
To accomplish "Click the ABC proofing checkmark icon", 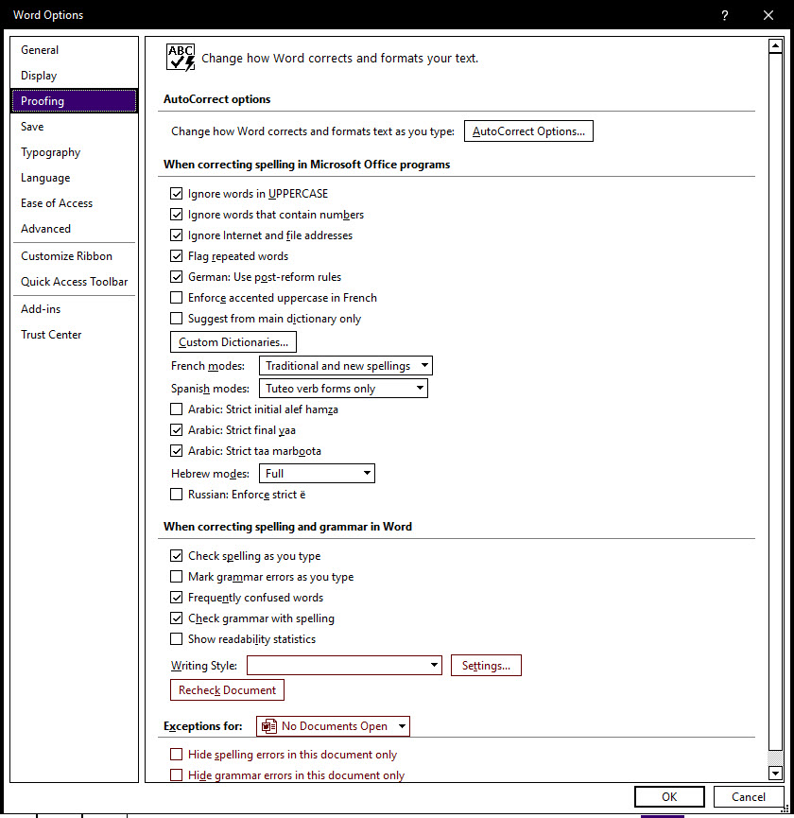I will click(180, 57).
